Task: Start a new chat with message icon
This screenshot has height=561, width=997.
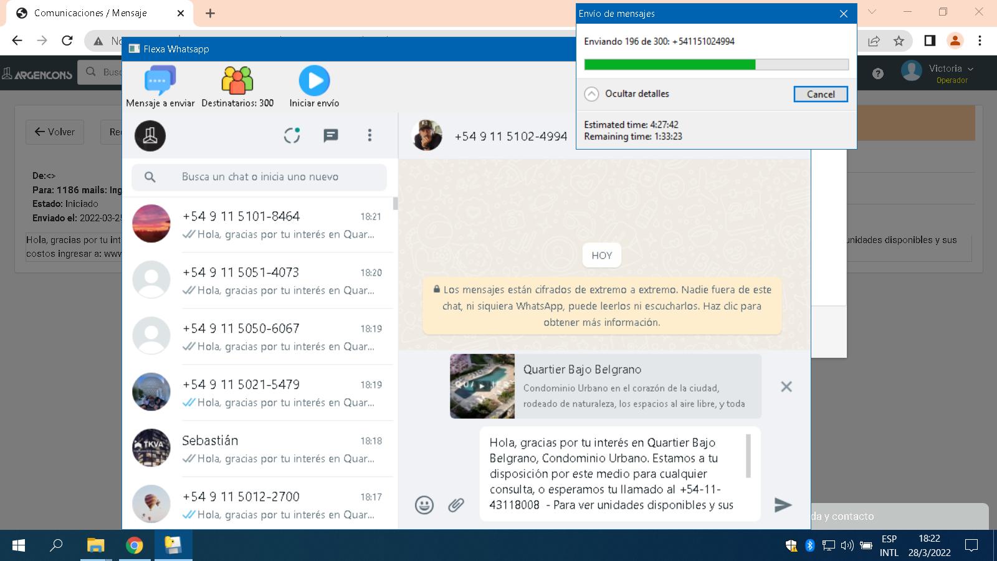Action: [x=331, y=135]
